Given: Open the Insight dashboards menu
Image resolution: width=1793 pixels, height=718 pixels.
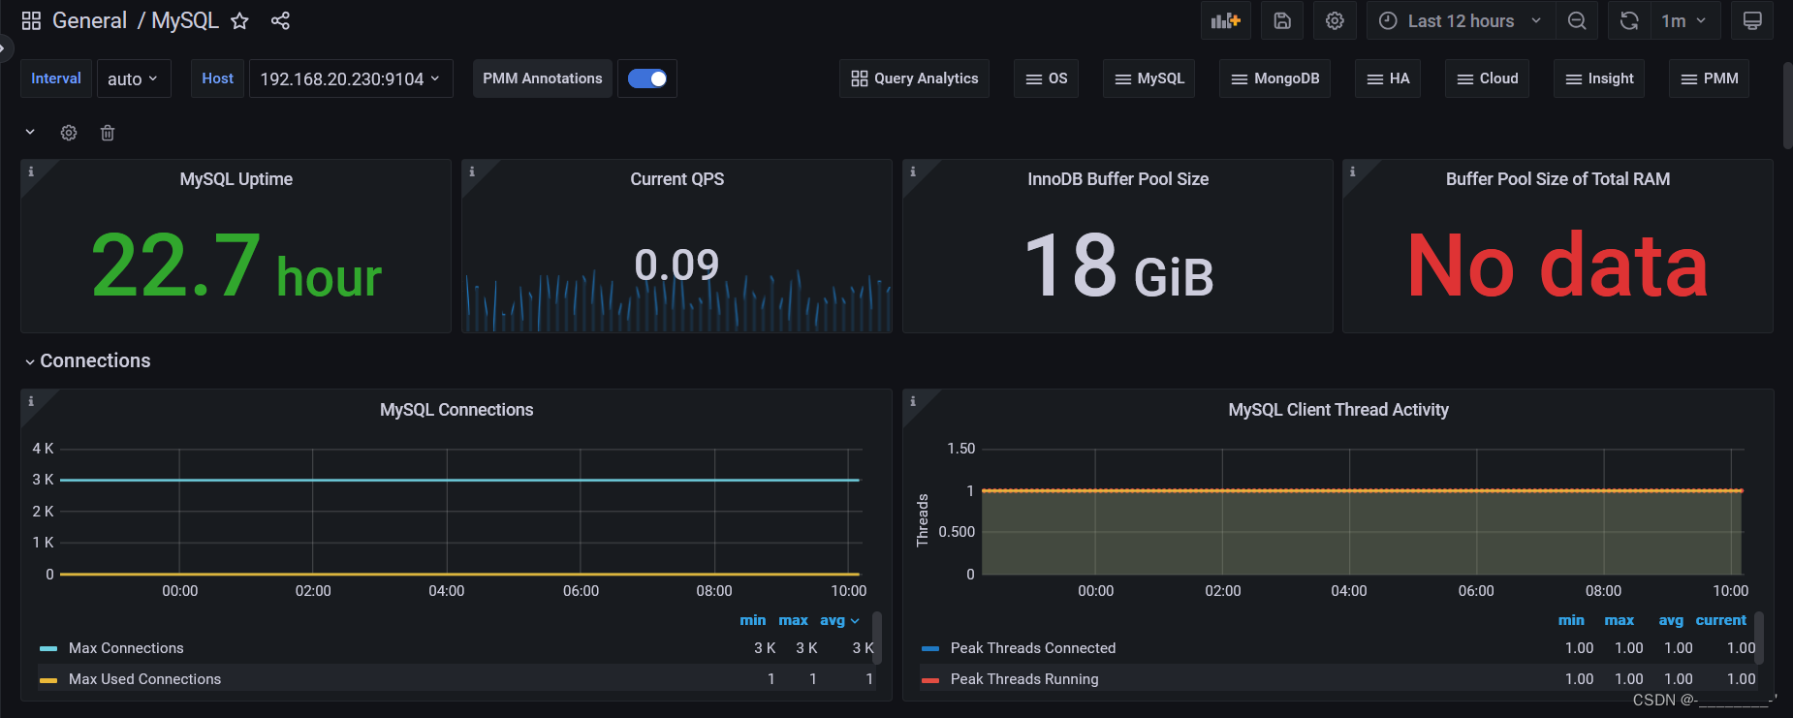Looking at the screenshot, I should tap(1600, 78).
